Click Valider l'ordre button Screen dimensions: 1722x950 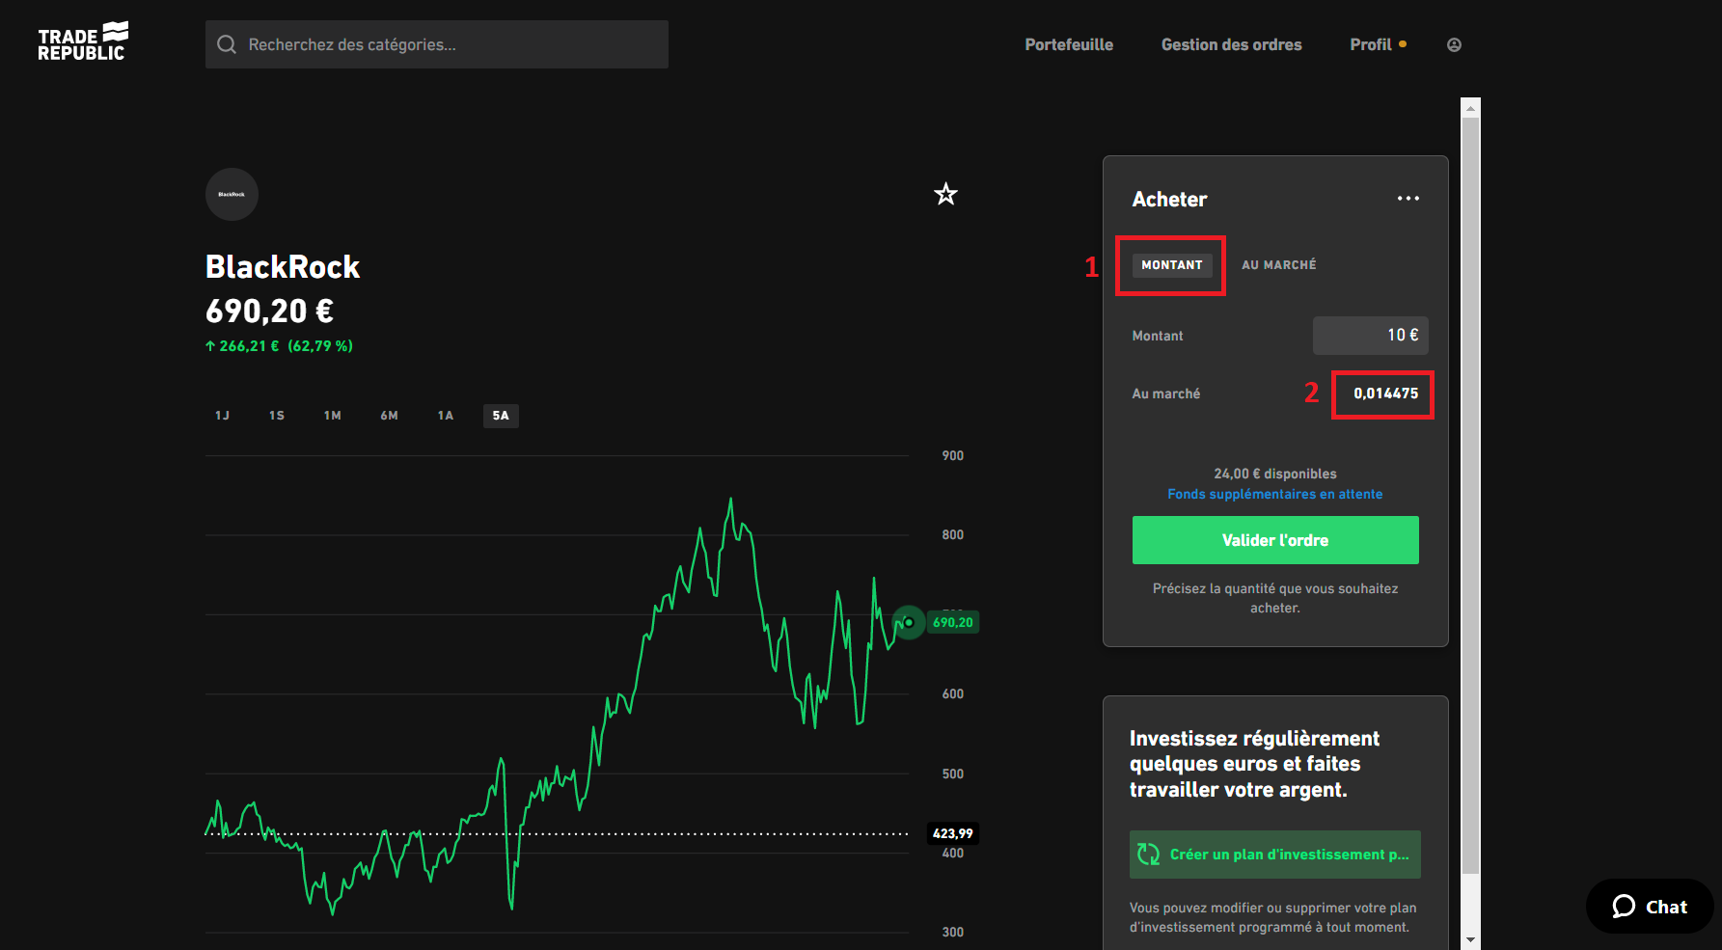point(1274,540)
